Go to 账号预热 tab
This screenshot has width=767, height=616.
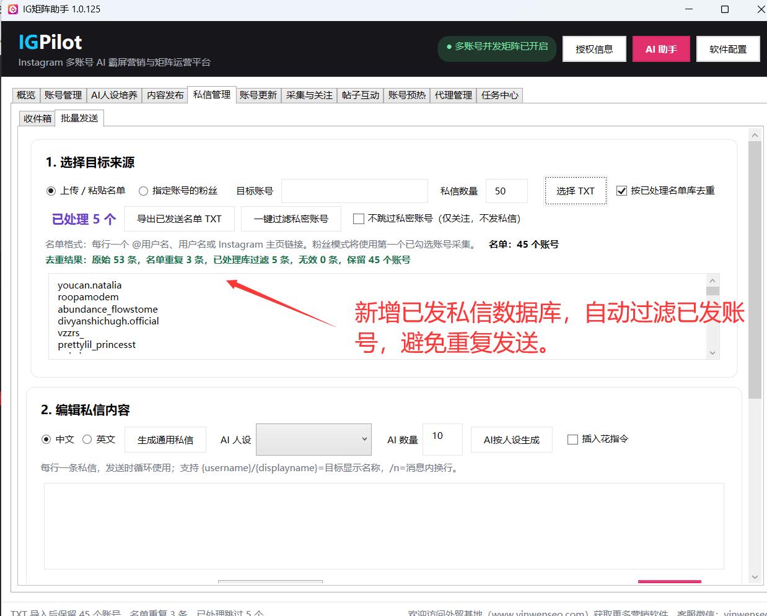(x=407, y=95)
